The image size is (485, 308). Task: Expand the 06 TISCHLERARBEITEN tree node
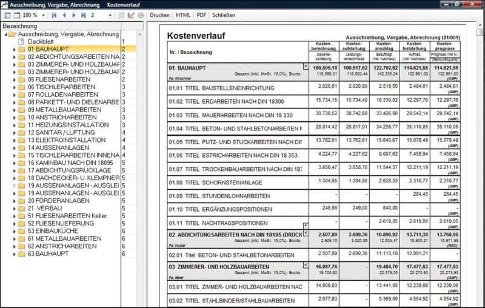point(14,87)
